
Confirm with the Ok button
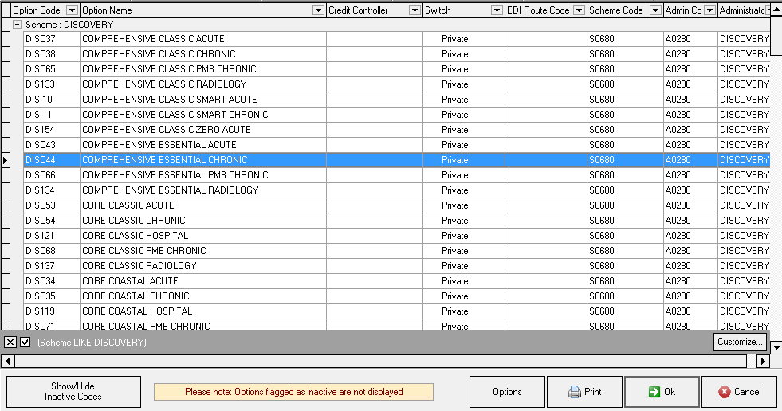pos(662,392)
